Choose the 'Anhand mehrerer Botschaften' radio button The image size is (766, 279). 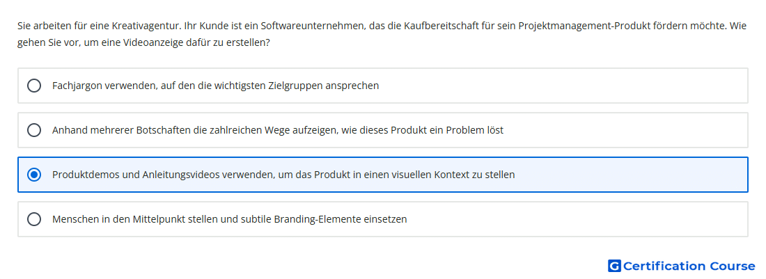click(x=33, y=130)
